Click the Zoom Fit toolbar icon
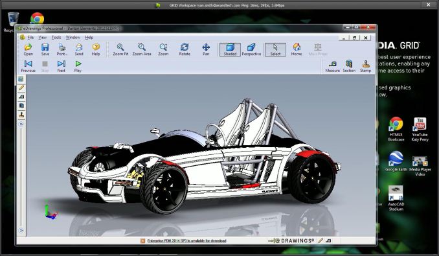The height and width of the screenshot is (256, 439). (x=120, y=49)
